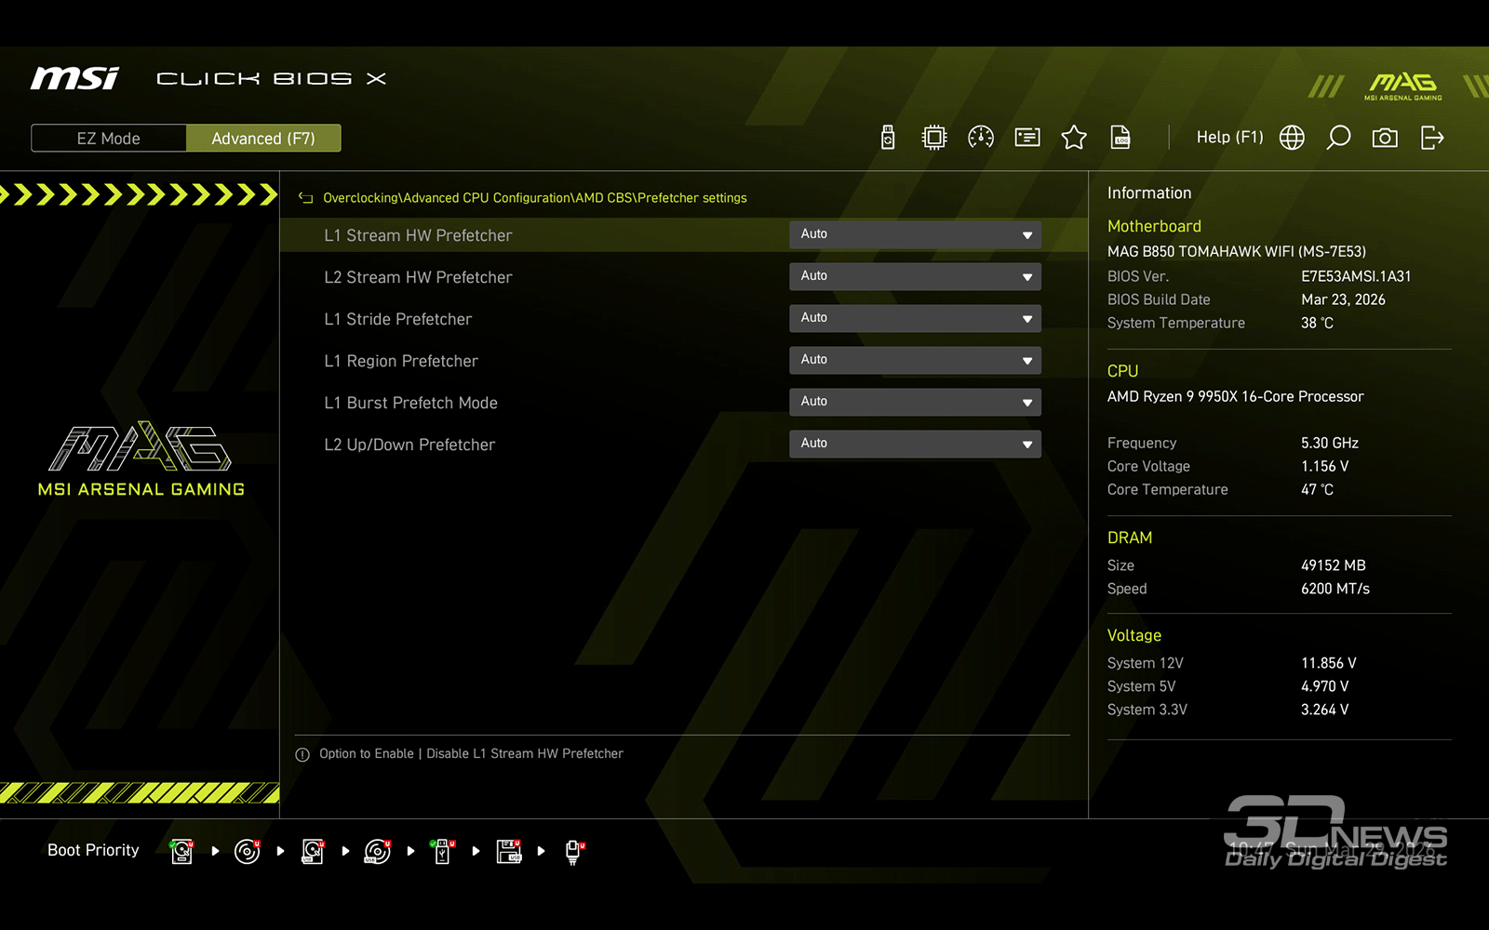This screenshot has height=930, width=1489.
Task: Select the USB floppy boot device icon
Action: (508, 851)
